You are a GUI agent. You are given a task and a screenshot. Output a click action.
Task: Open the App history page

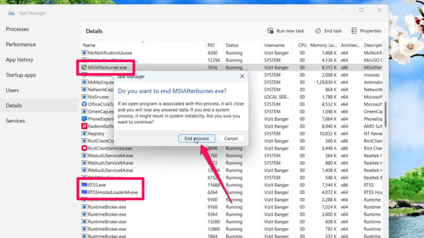19,59
